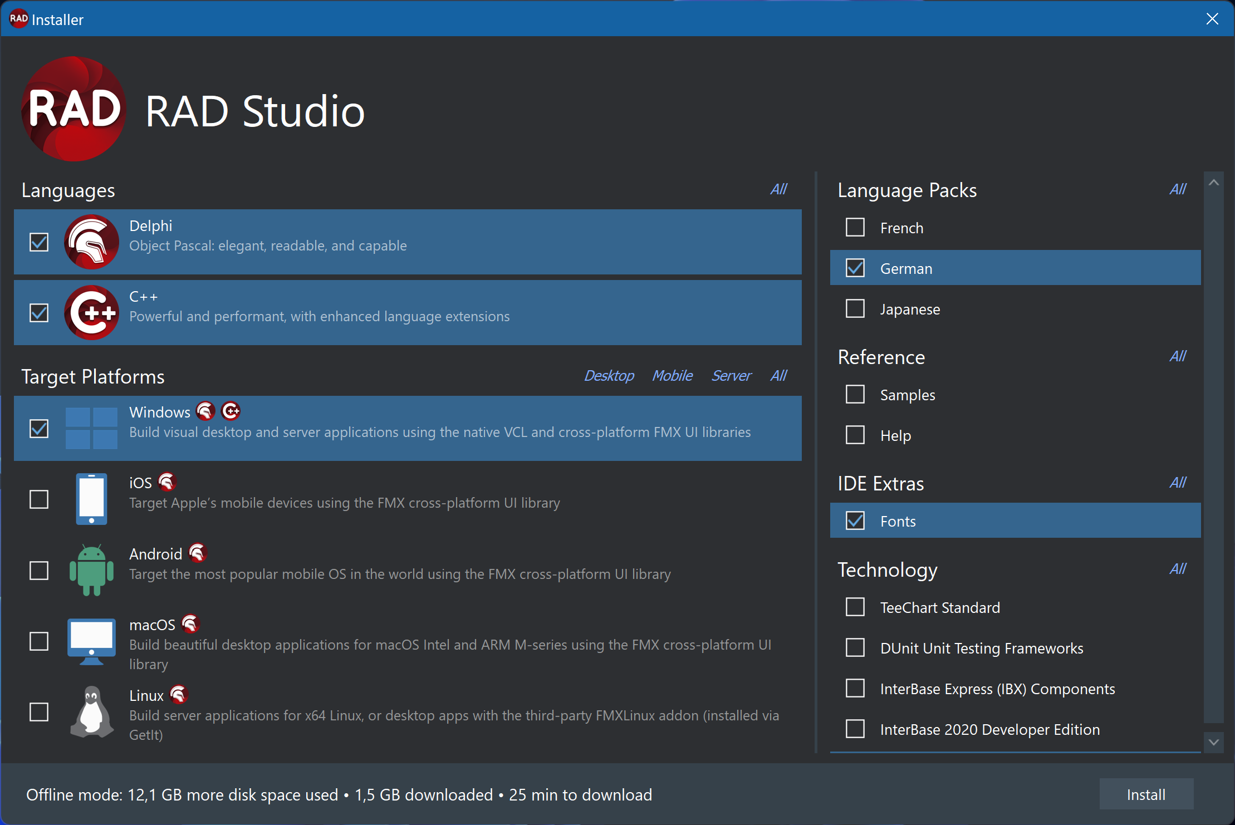Check InterBase Express (IBX) Components
The image size is (1235, 825).
(x=855, y=688)
